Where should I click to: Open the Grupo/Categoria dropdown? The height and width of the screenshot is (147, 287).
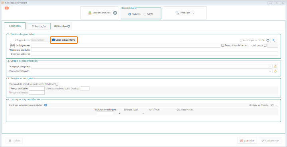[x=270, y=67]
